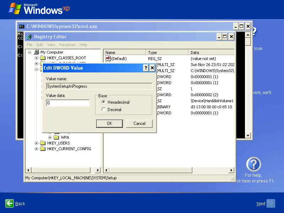This screenshot has width=284, height=213.
Task: Select HKEY_USERS folder icon
Action: (x=43, y=143)
